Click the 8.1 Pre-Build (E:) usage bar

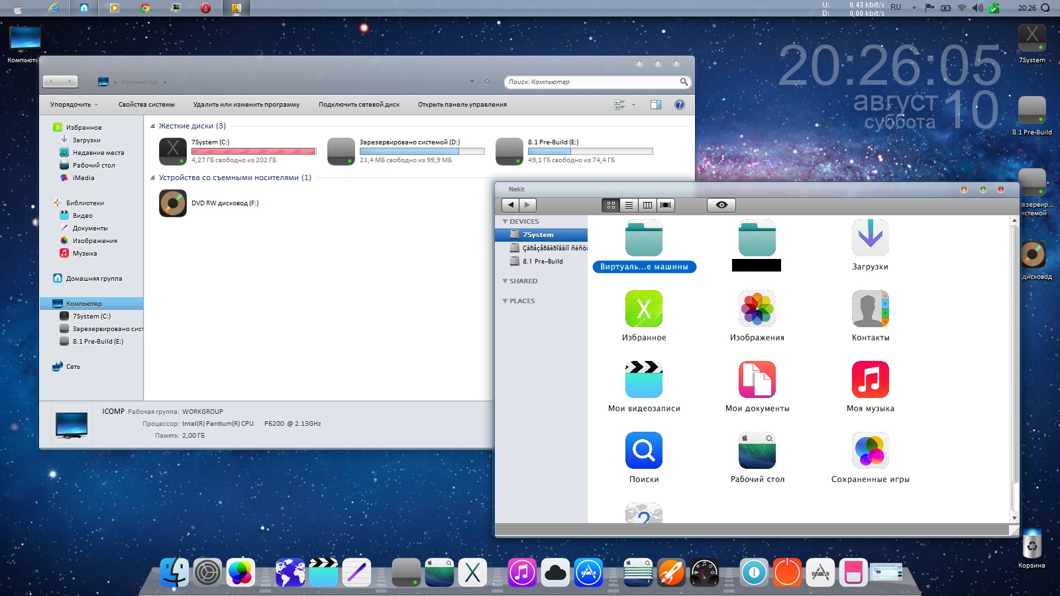[x=590, y=152]
